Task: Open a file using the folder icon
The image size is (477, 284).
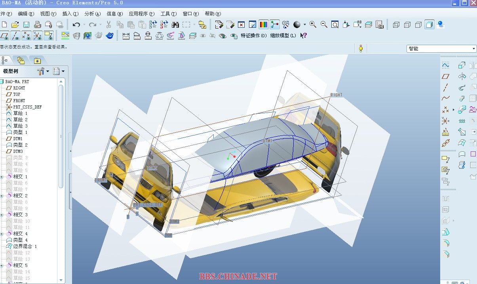Action: [x=15, y=25]
